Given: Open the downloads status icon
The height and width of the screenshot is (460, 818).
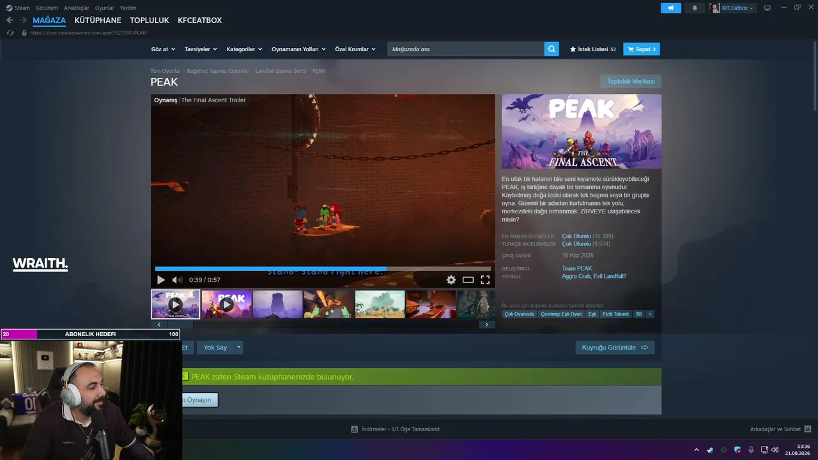Looking at the screenshot, I should click(354, 429).
